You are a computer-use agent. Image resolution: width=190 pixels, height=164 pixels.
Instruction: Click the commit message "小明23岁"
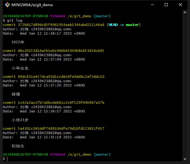click(20, 120)
